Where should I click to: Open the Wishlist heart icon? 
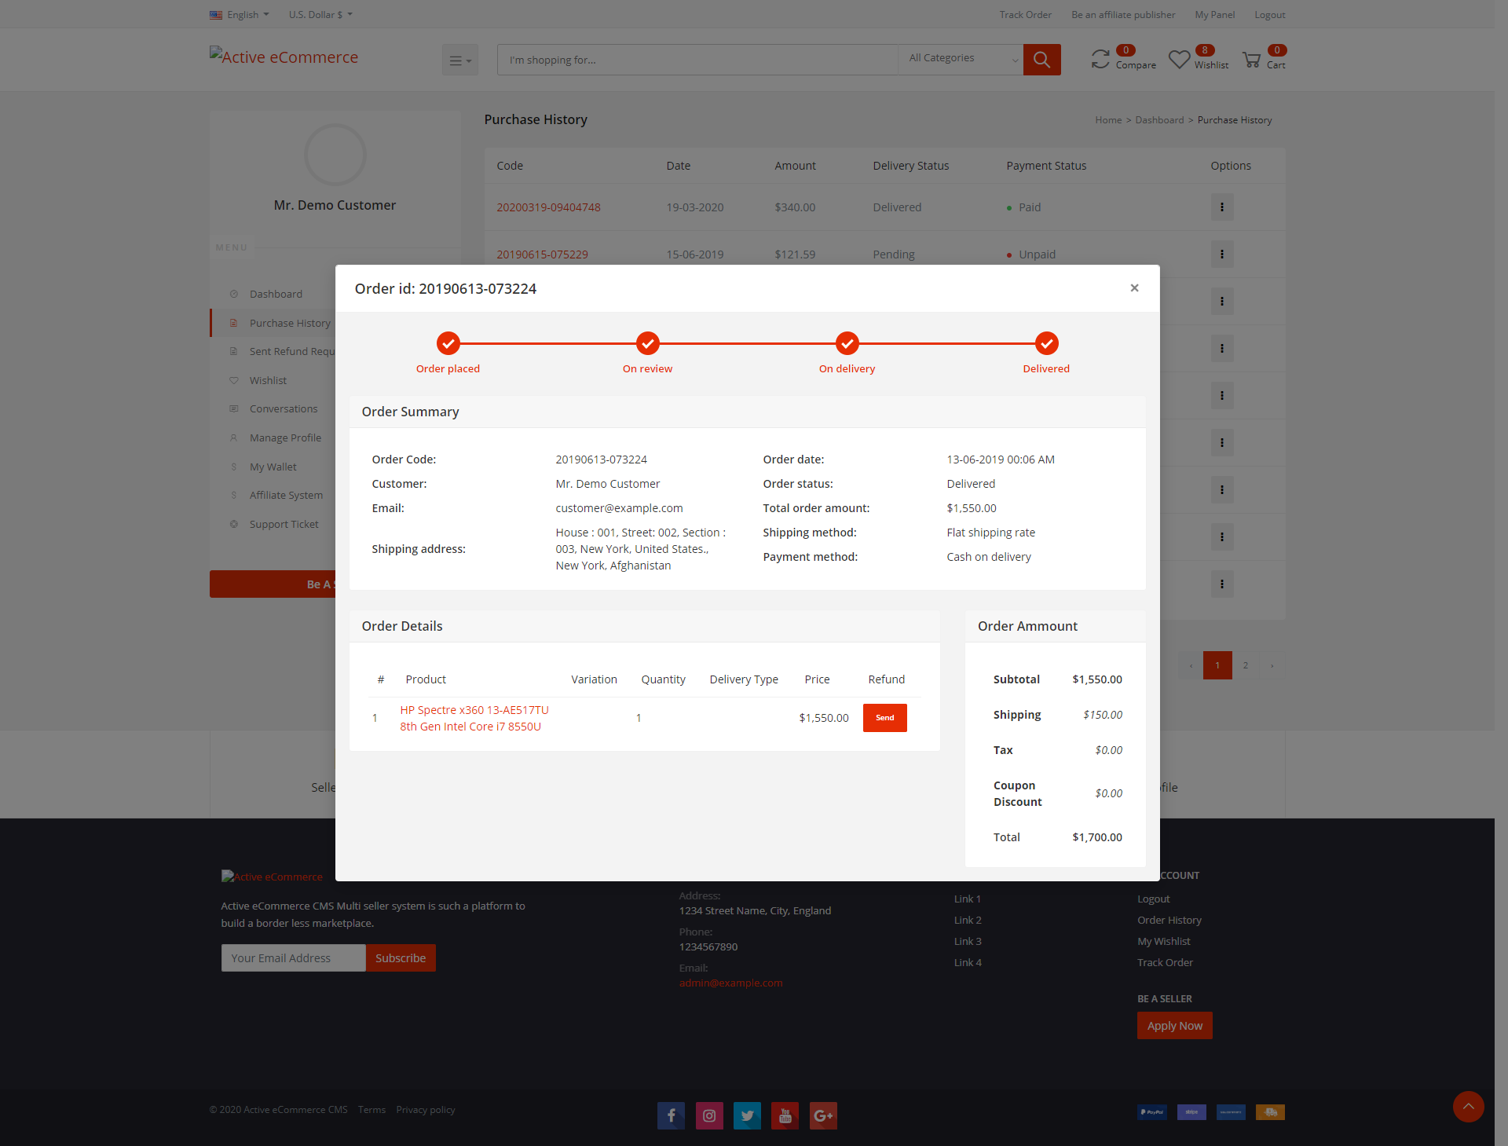pyautogui.click(x=1179, y=59)
